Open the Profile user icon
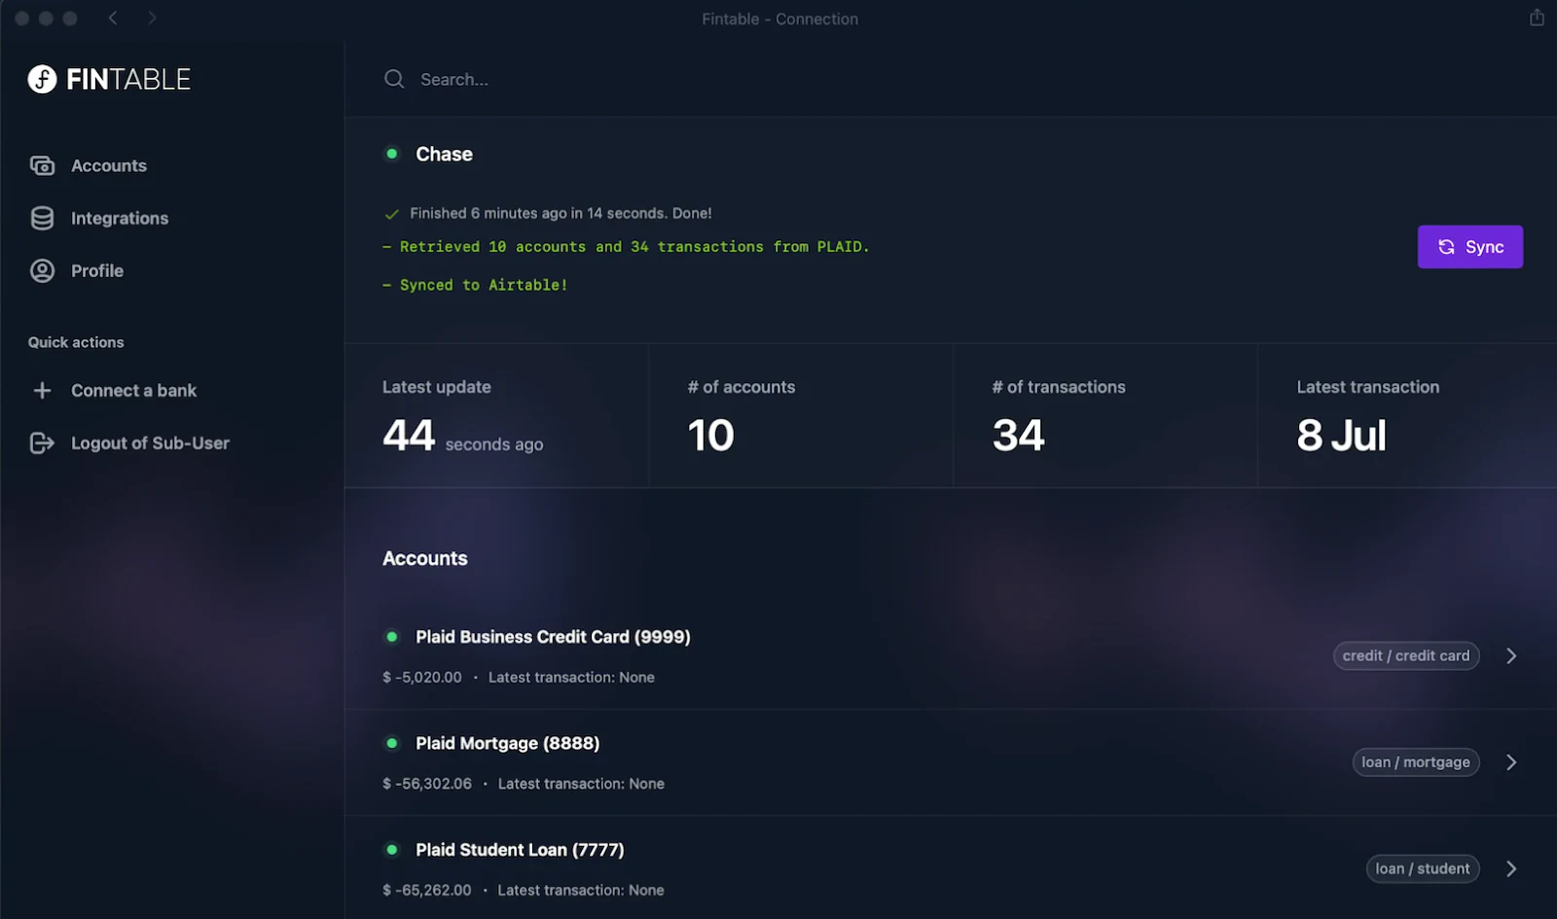The height and width of the screenshot is (919, 1557). coord(42,270)
